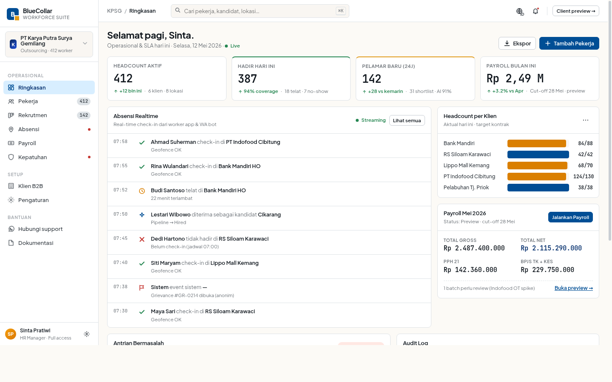Click the Pelabuhan Tj. Priok headcount bar
This screenshot has height=382, width=612.
tap(538, 188)
